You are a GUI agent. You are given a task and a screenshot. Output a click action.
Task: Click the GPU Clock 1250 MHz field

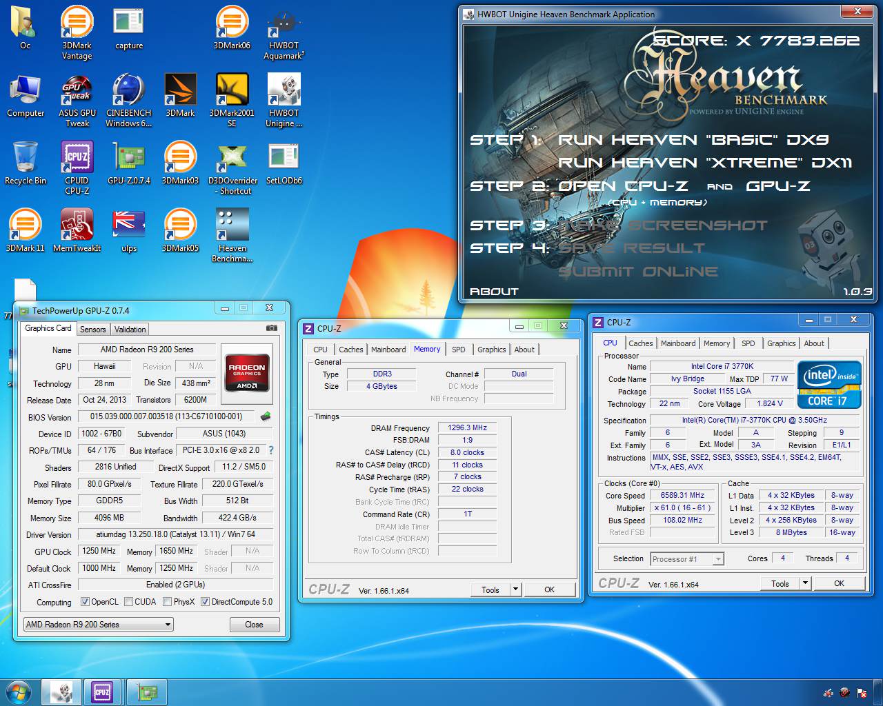tap(99, 551)
